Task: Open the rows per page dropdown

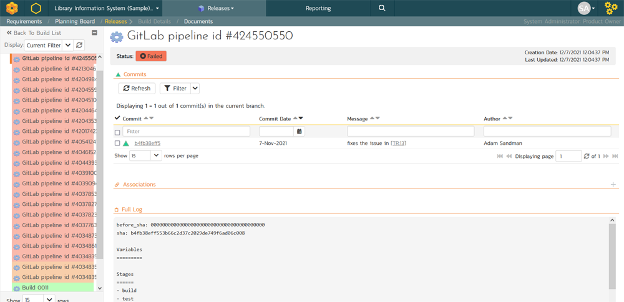Action: tap(155, 155)
